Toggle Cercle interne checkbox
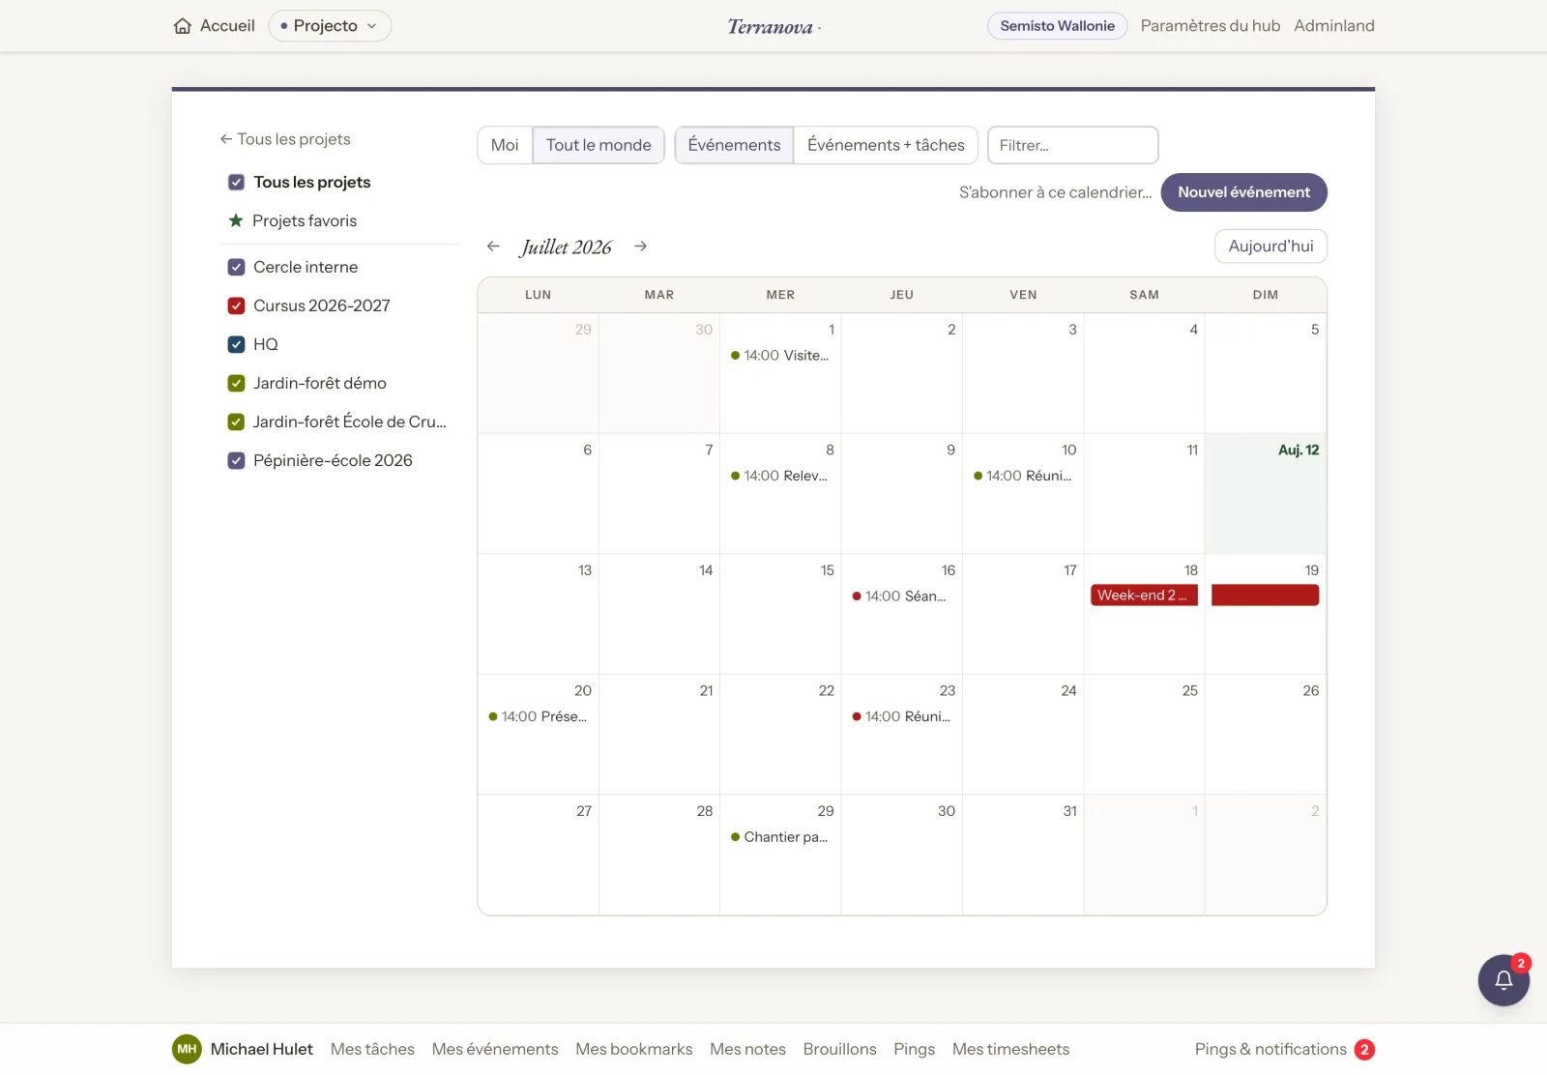 pos(236,267)
